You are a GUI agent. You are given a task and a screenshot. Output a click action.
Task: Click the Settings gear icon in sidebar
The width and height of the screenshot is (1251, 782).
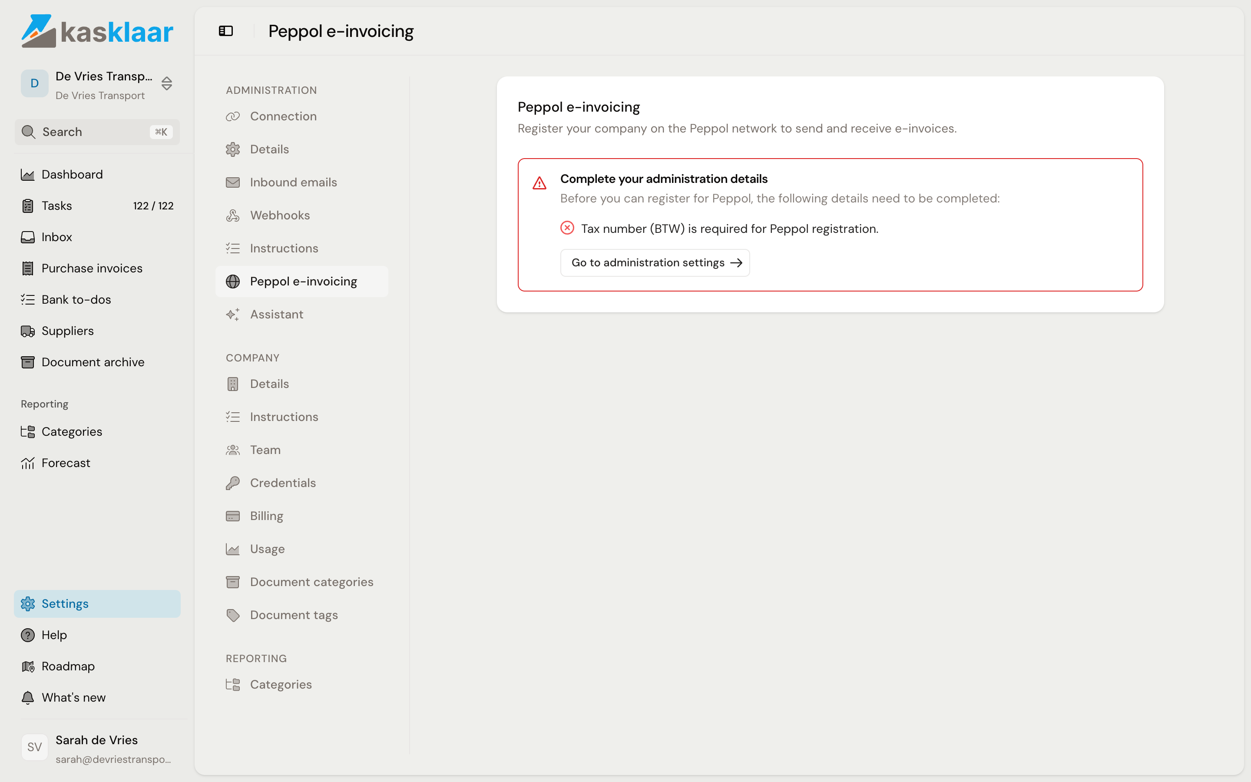click(x=28, y=603)
